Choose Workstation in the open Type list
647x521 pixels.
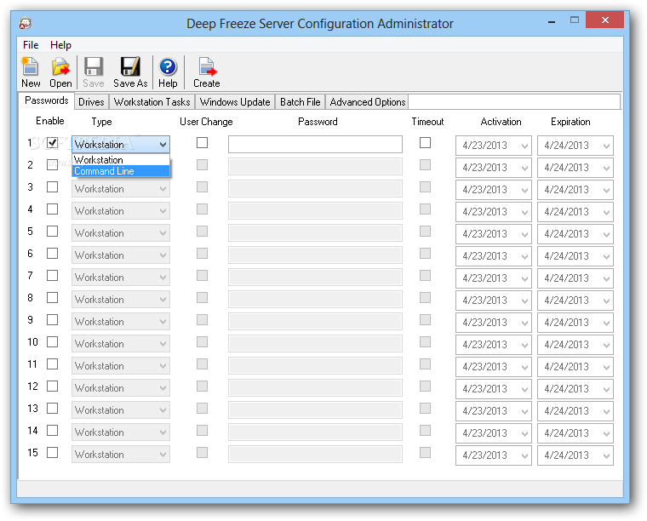(121, 160)
